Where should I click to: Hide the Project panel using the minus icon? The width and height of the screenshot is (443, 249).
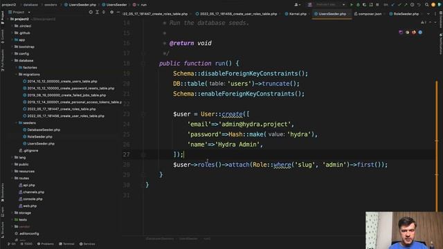tap(118, 12)
